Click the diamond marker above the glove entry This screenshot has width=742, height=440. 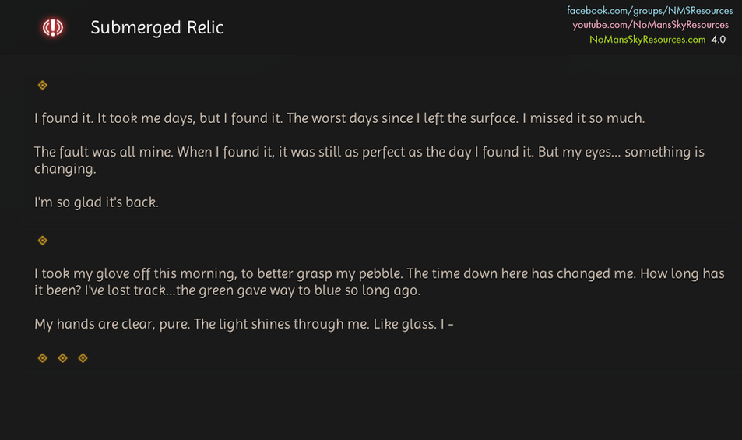43,241
